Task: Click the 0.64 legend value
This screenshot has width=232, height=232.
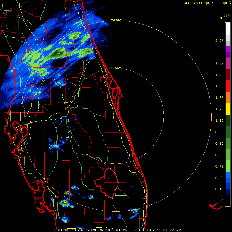Action: (x=219, y=155)
